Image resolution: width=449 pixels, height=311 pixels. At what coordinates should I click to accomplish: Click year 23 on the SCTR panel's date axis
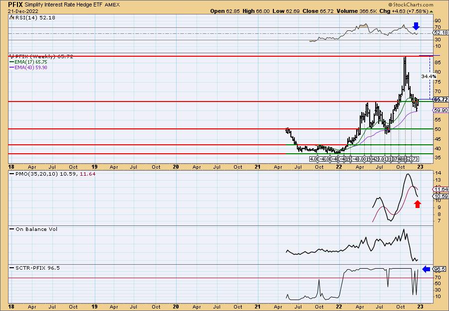(420, 307)
